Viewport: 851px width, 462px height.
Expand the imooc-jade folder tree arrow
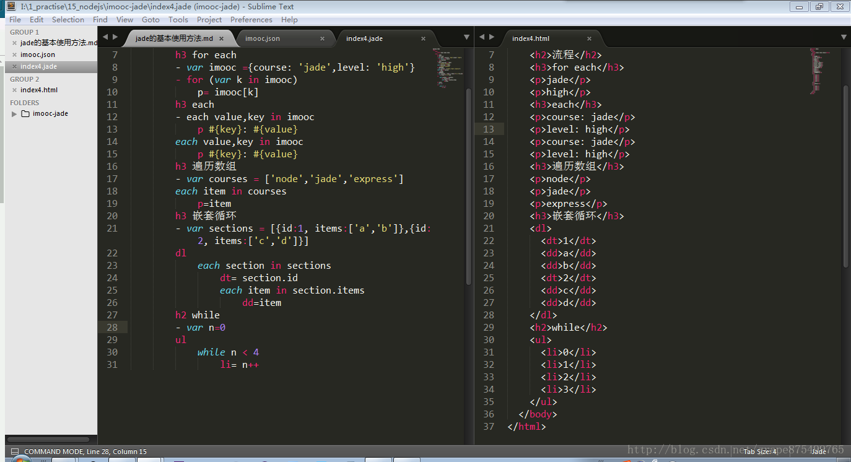(14, 114)
